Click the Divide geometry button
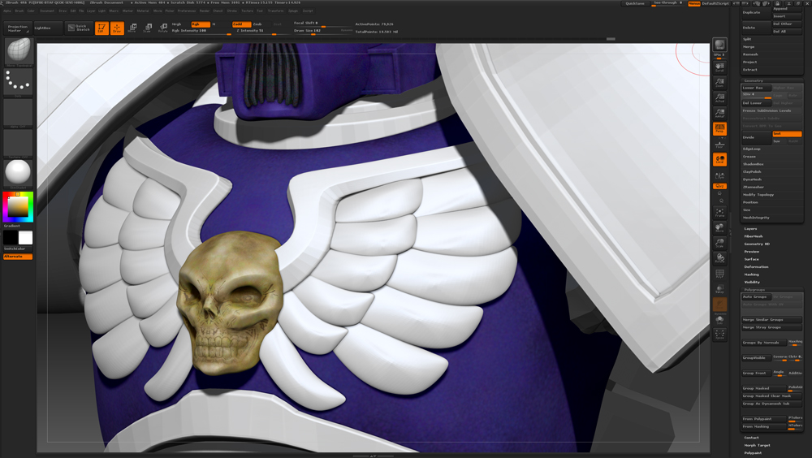The width and height of the screenshot is (812, 458). [749, 137]
